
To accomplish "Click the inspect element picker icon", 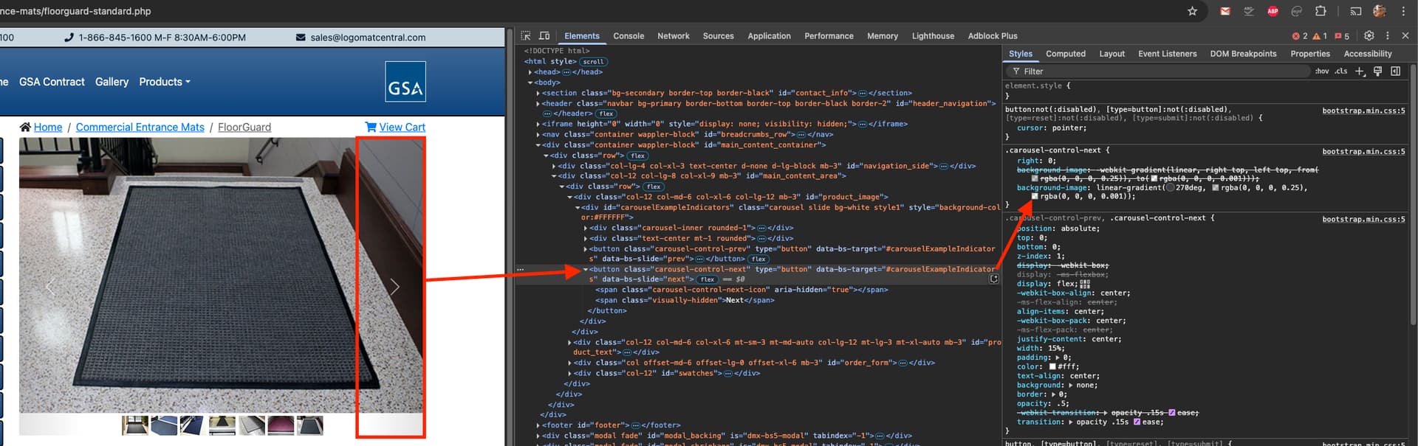I will pyautogui.click(x=526, y=35).
